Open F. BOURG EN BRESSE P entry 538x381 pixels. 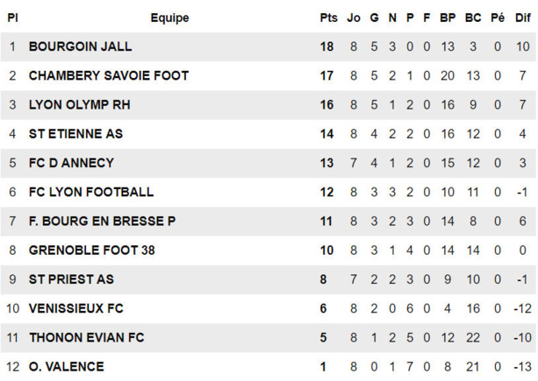tap(102, 221)
